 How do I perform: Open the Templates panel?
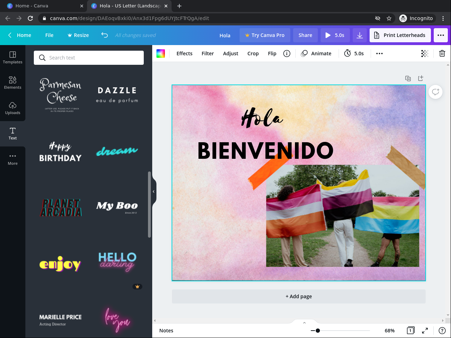point(13,58)
